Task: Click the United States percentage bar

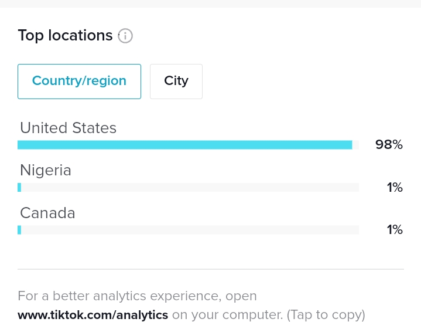Action: [x=188, y=145]
